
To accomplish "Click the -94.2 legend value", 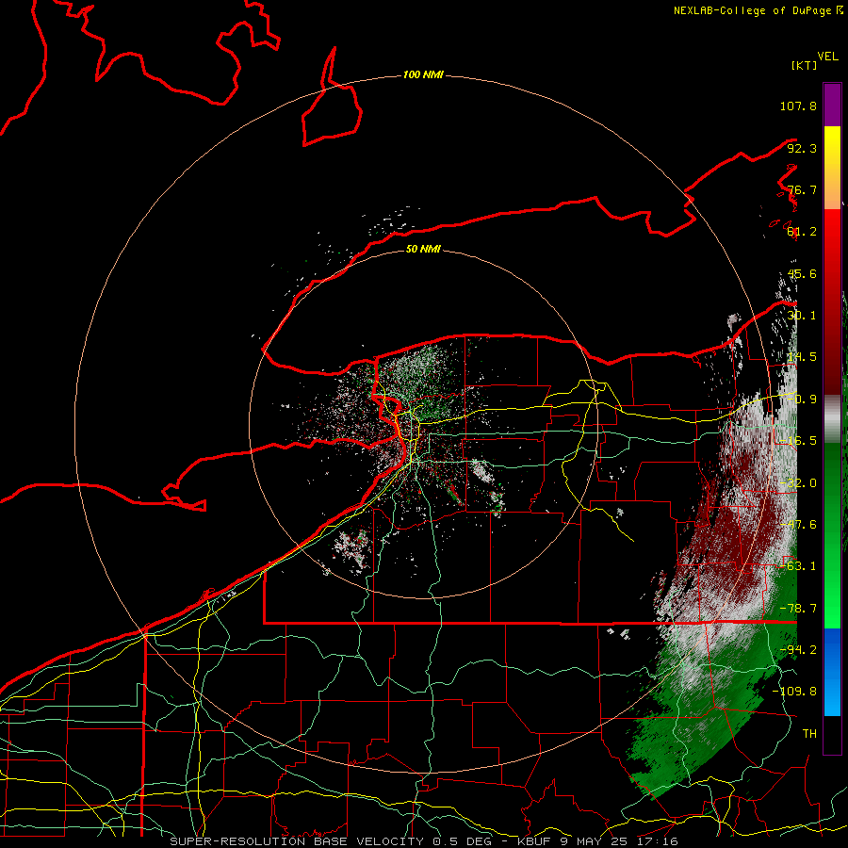I will tap(798, 650).
